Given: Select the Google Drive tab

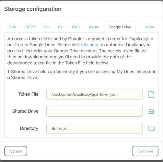Looking at the screenshot, I should pyautogui.click(x=120, y=27).
